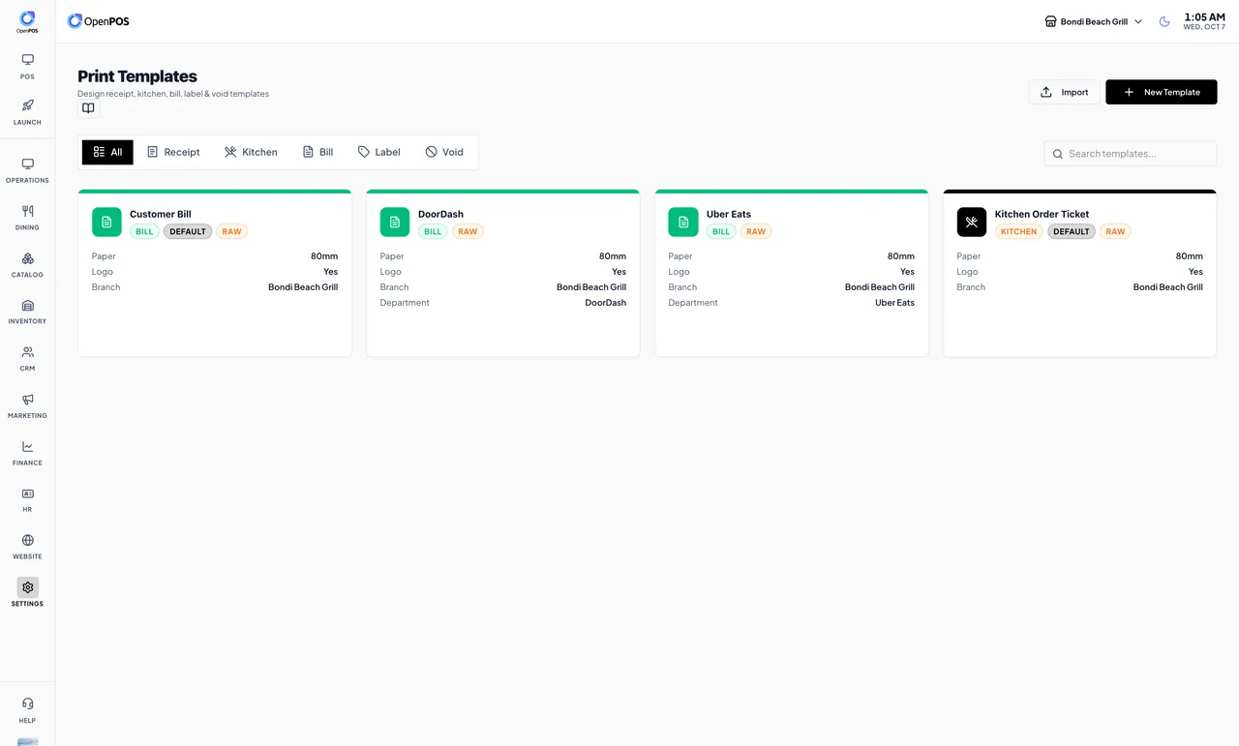
Task: Open the Website globe section
Action: coord(27,547)
